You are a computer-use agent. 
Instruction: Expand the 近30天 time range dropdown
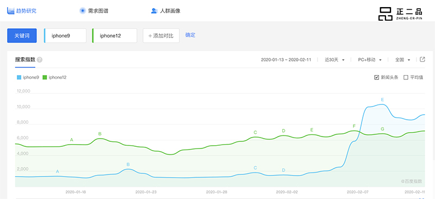tap(334, 60)
